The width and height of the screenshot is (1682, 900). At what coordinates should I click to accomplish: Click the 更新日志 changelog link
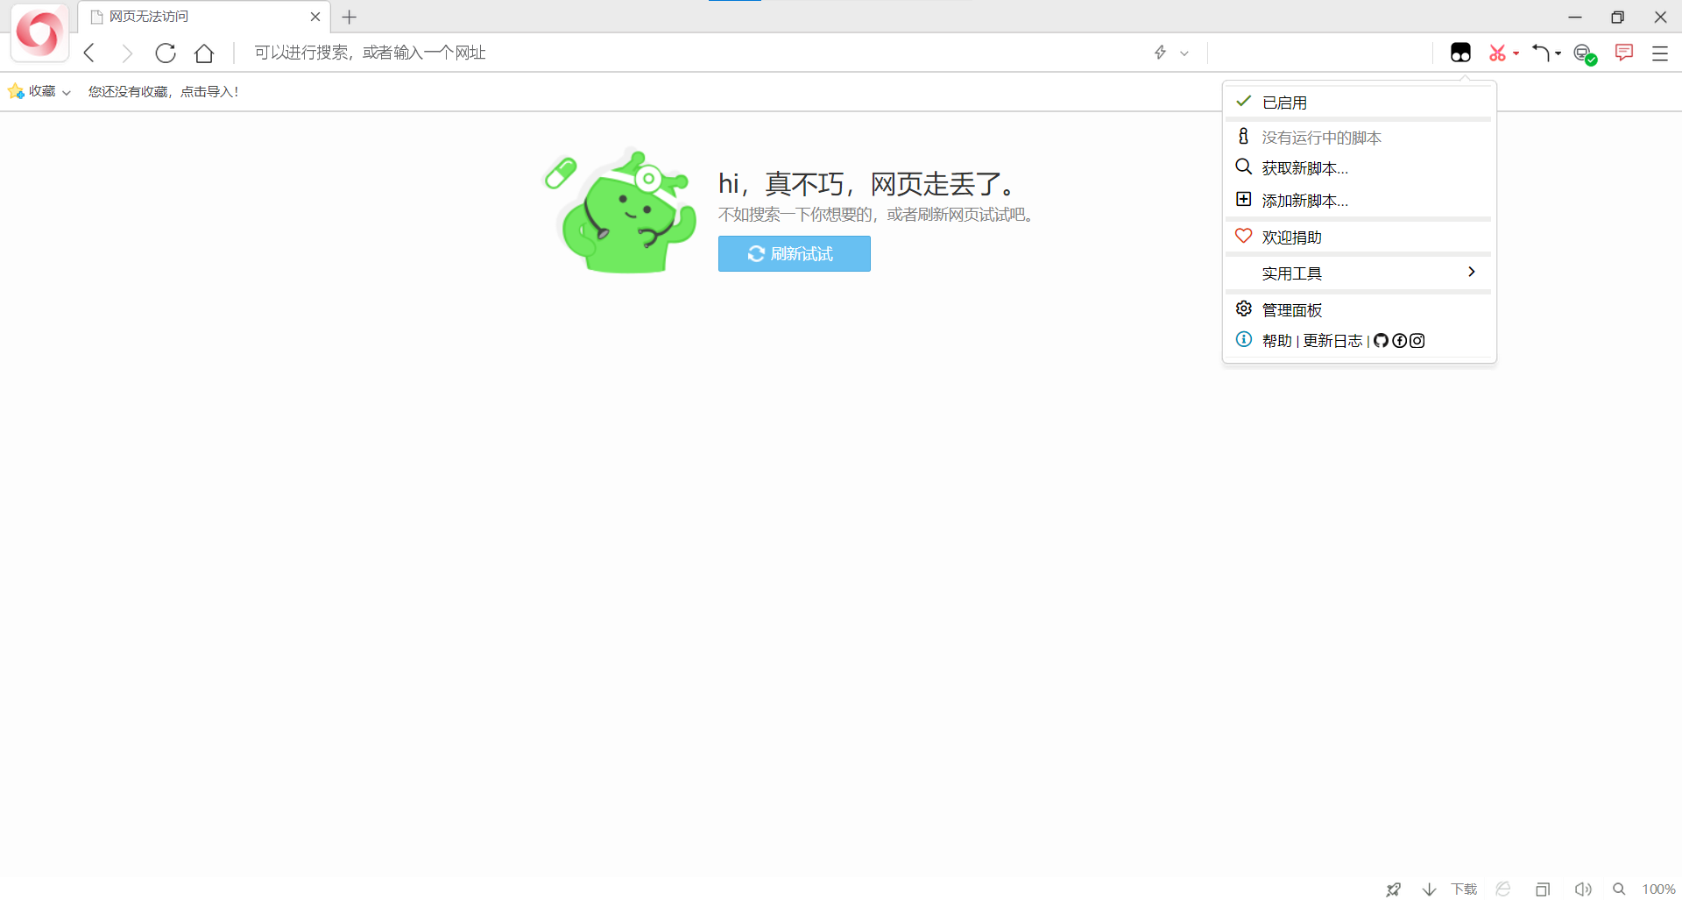click(x=1332, y=341)
